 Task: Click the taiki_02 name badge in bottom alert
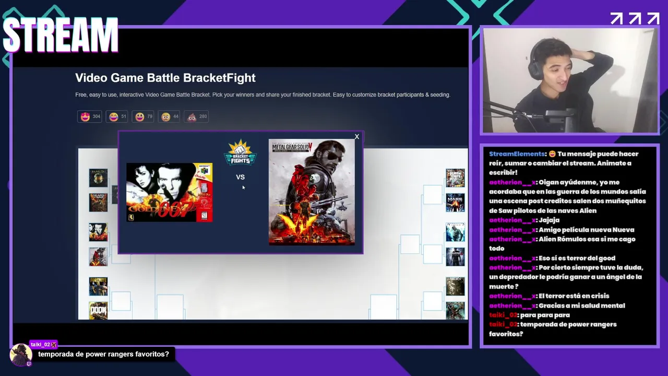click(x=43, y=345)
